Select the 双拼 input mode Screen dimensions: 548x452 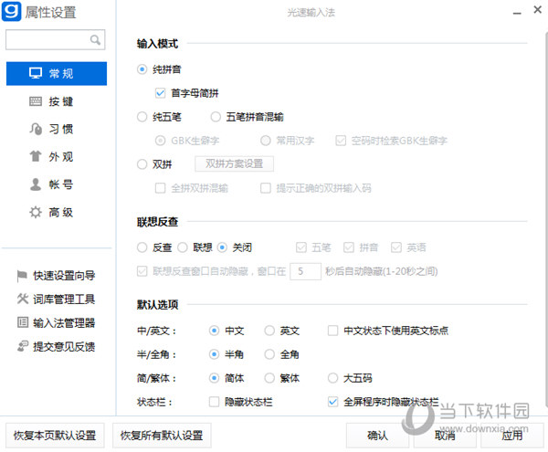[x=142, y=164]
